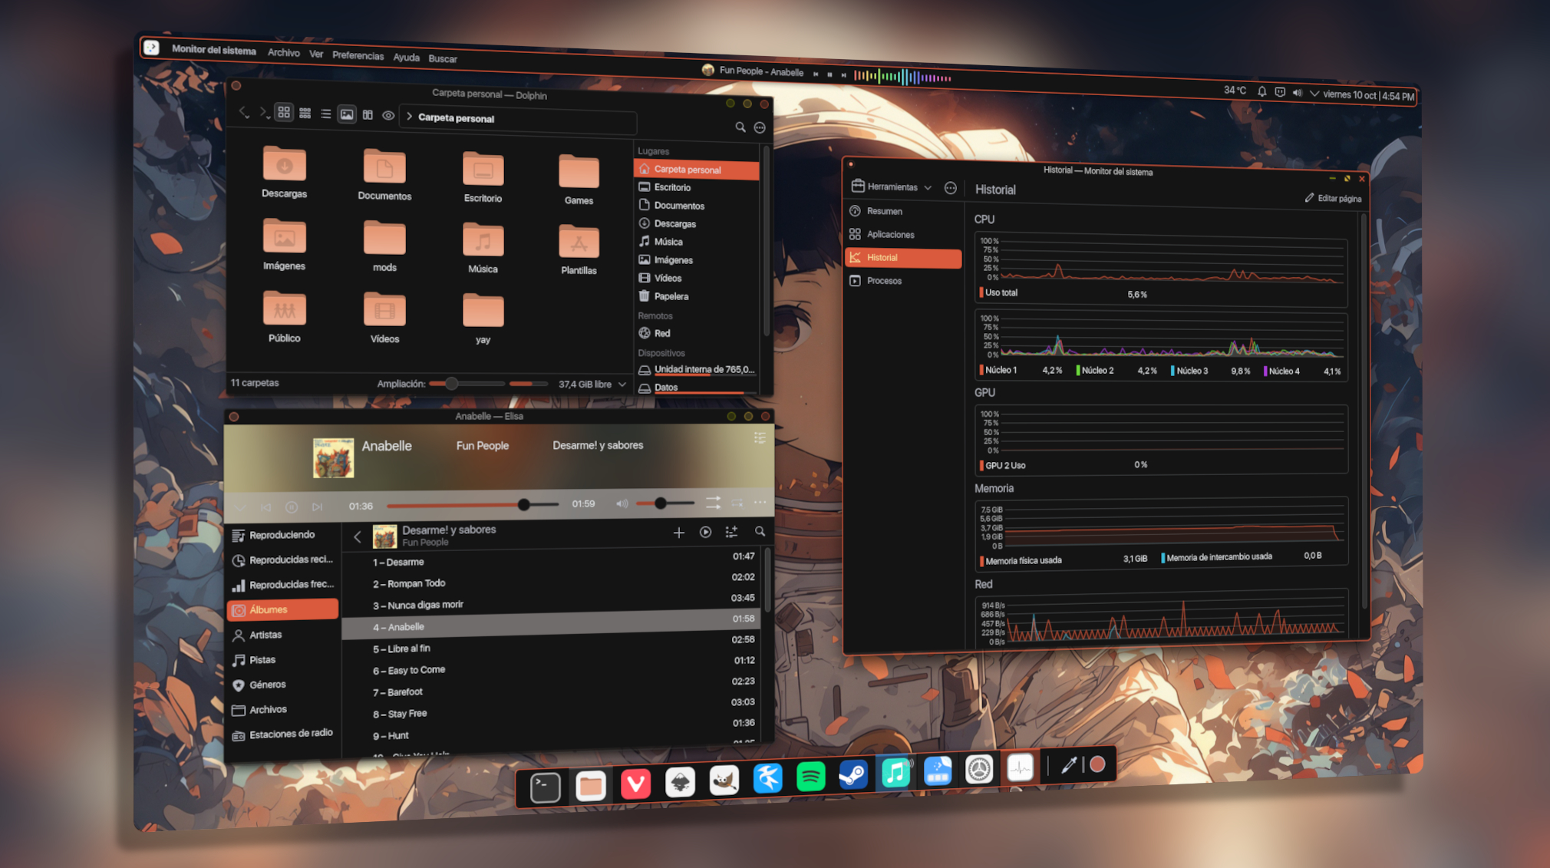Go to previous track in Elisa
Viewport: 1550px width, 868px height.
(265, 507)
